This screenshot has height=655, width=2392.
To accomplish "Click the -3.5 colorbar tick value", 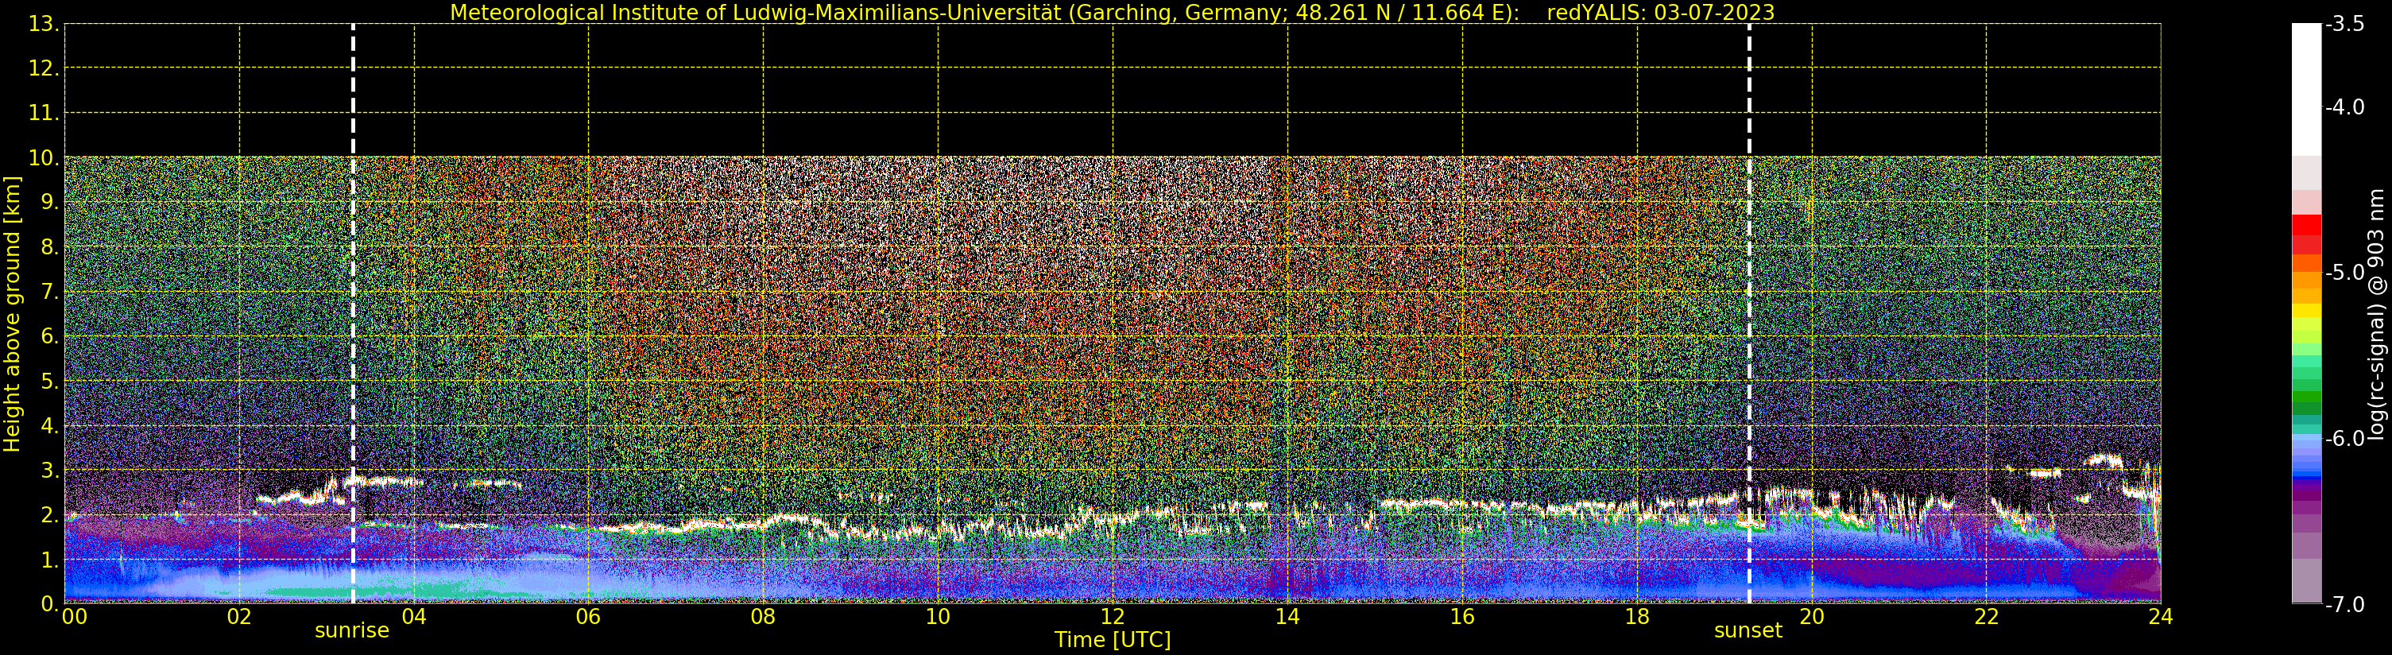I will point(2344,24).
